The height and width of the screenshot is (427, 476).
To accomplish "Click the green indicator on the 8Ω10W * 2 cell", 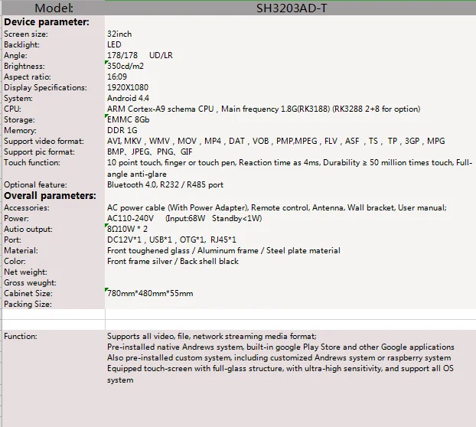I will pos(107,224).
